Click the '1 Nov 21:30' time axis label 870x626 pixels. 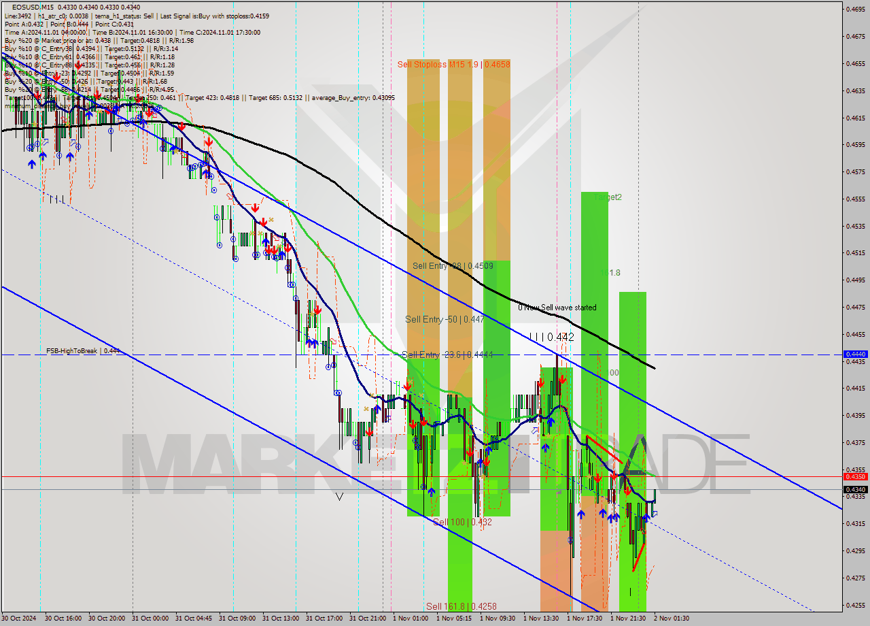[627, 619]
